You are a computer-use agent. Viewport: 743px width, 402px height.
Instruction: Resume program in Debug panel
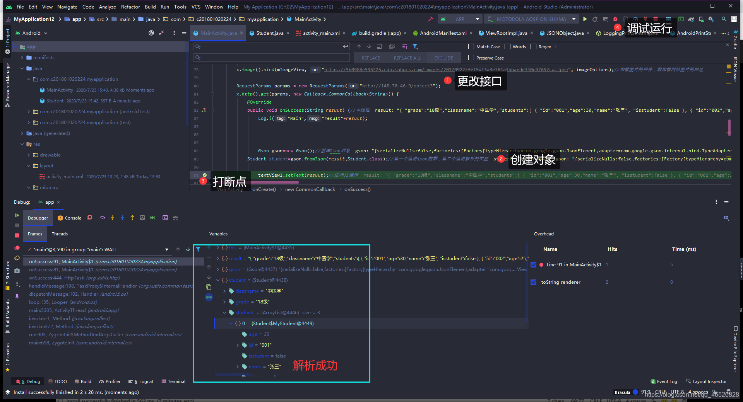click(17, 215)
